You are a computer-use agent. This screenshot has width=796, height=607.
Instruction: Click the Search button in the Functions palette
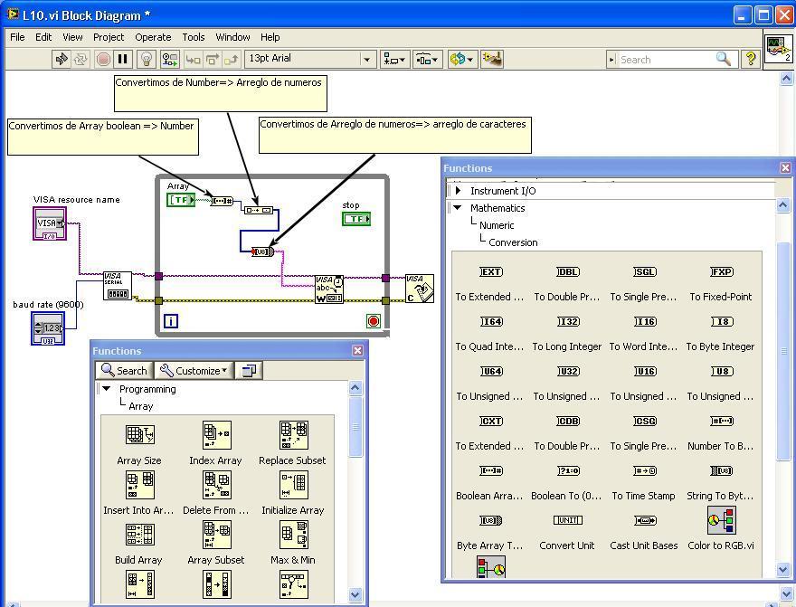tap(124, 370)
